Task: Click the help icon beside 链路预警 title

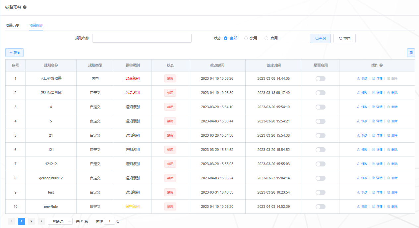Action: 25,7
